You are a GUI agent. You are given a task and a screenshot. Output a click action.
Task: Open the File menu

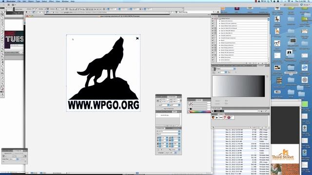click(19, 1)
